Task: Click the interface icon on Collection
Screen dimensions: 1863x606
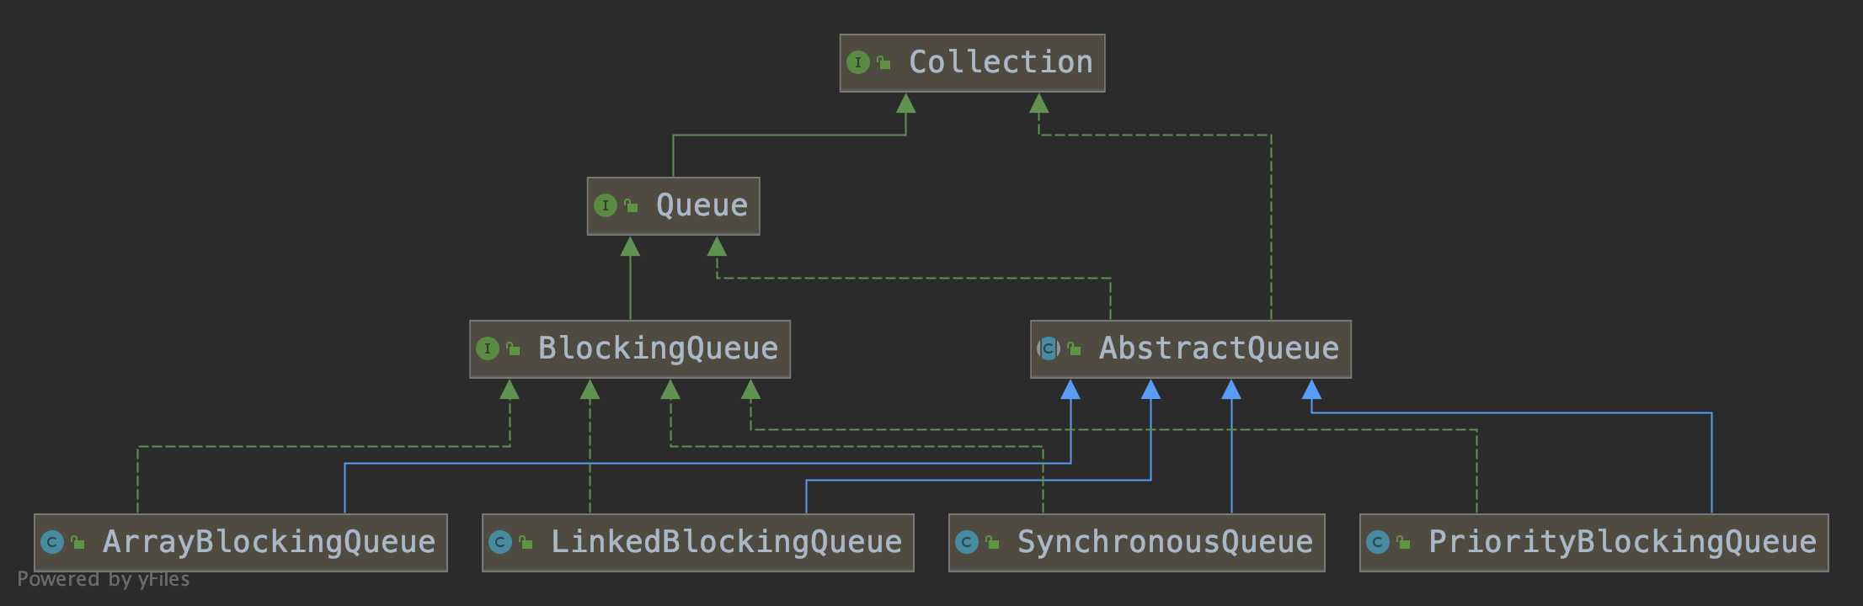Action: coord(857,62)
